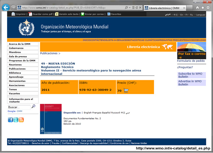Switch language to En

tap(182, 15)
